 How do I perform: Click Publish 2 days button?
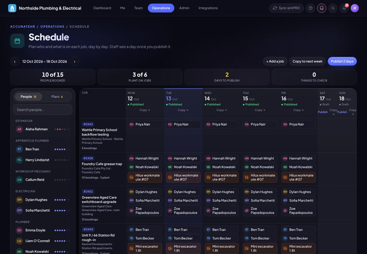click(342, 61)
